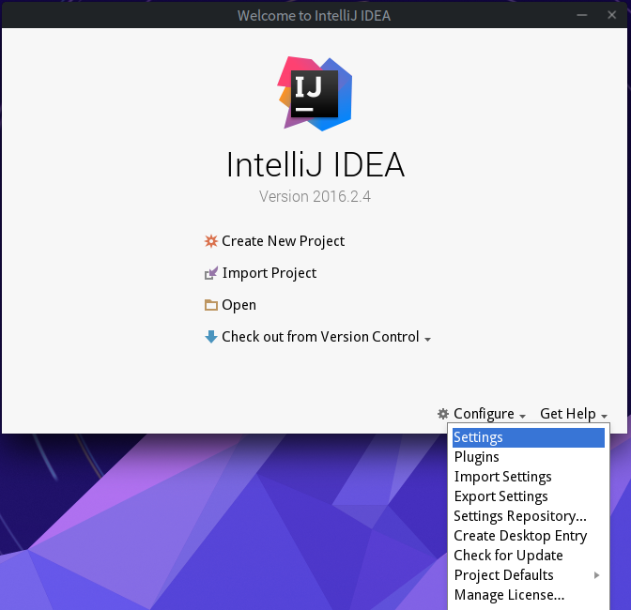Screen dimensions: 631x610
Task: Click Check for Update entry
Action: (x=529, y=556)
